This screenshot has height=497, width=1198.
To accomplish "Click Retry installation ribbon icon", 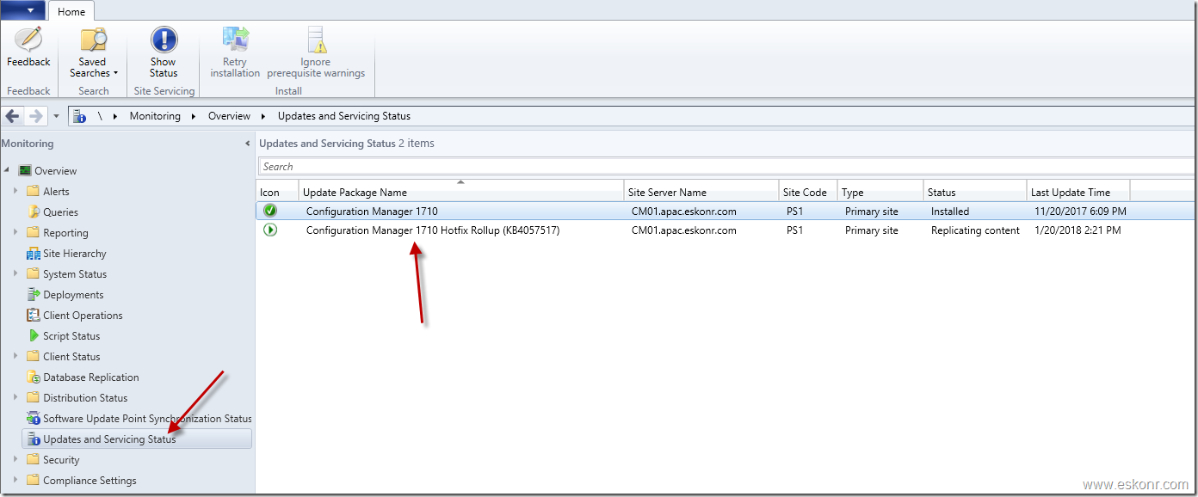I will (x=235, y=40).
